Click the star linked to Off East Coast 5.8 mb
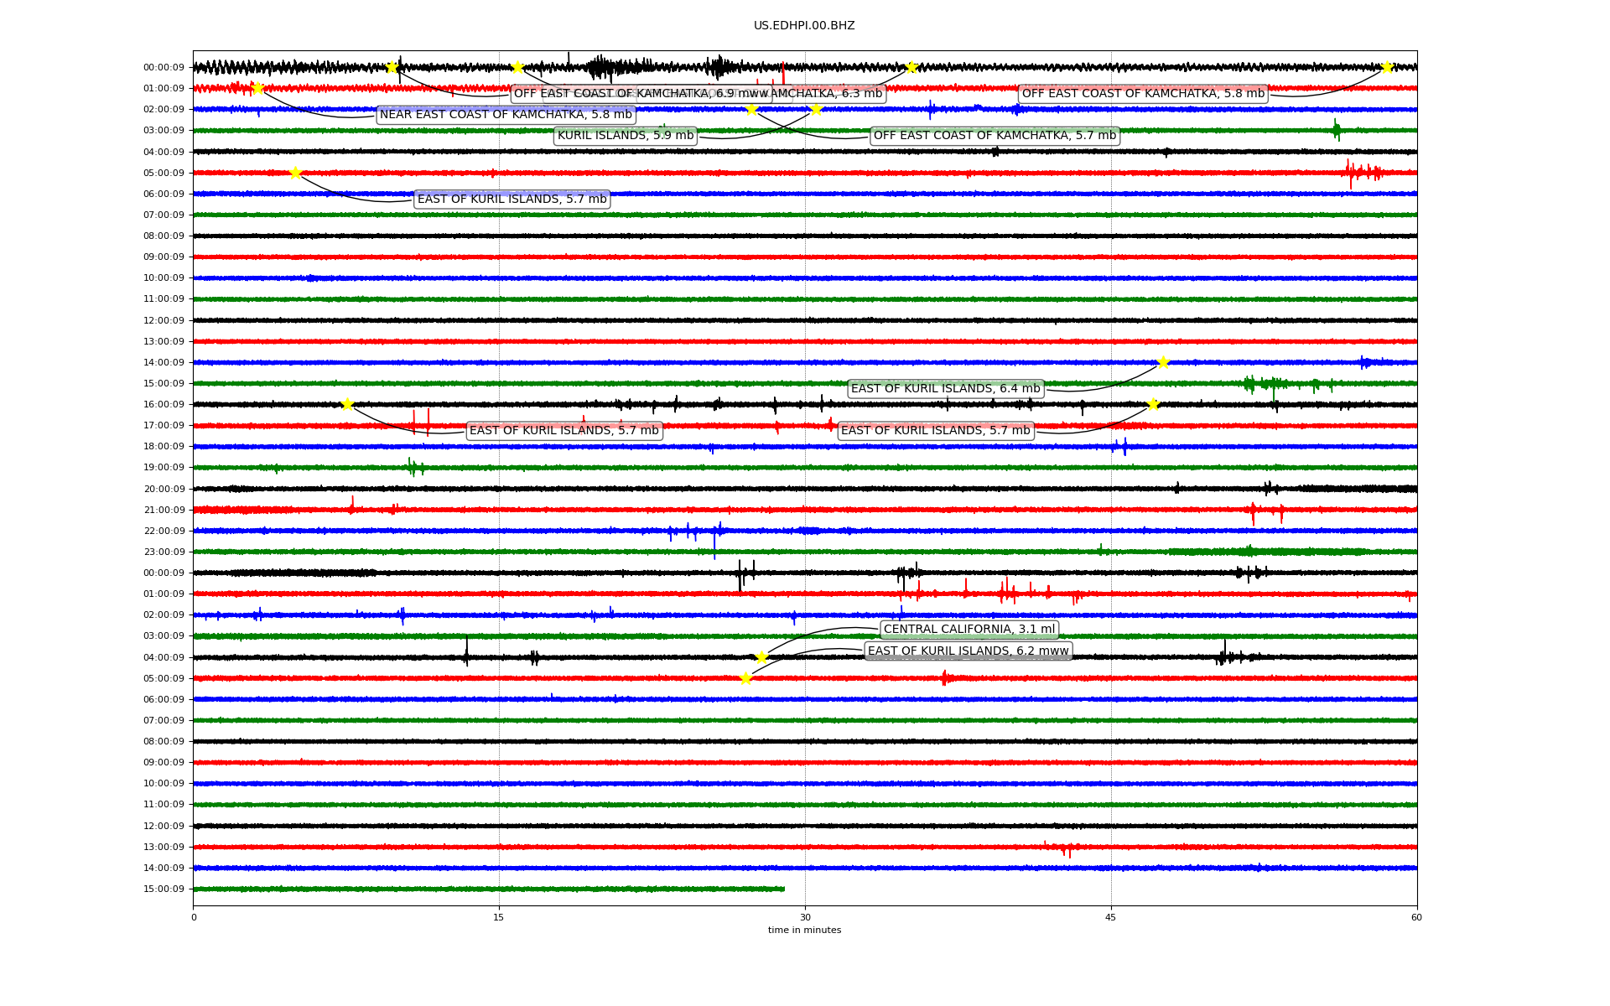 1387,67
